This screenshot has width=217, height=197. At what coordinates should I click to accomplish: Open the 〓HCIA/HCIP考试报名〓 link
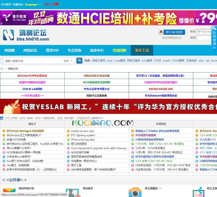(x=32, y=76)
